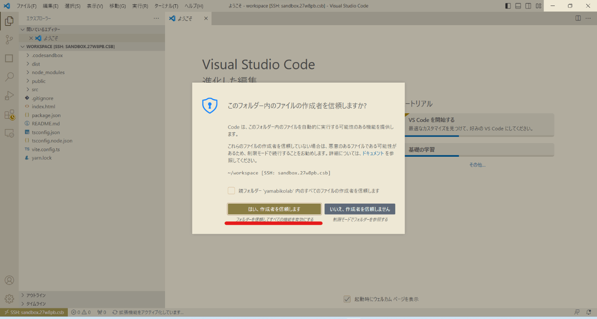Screen dimensions: 597x319
Task: Click the SSH sandbox remote indicator
Action: [x=34, y=312]
